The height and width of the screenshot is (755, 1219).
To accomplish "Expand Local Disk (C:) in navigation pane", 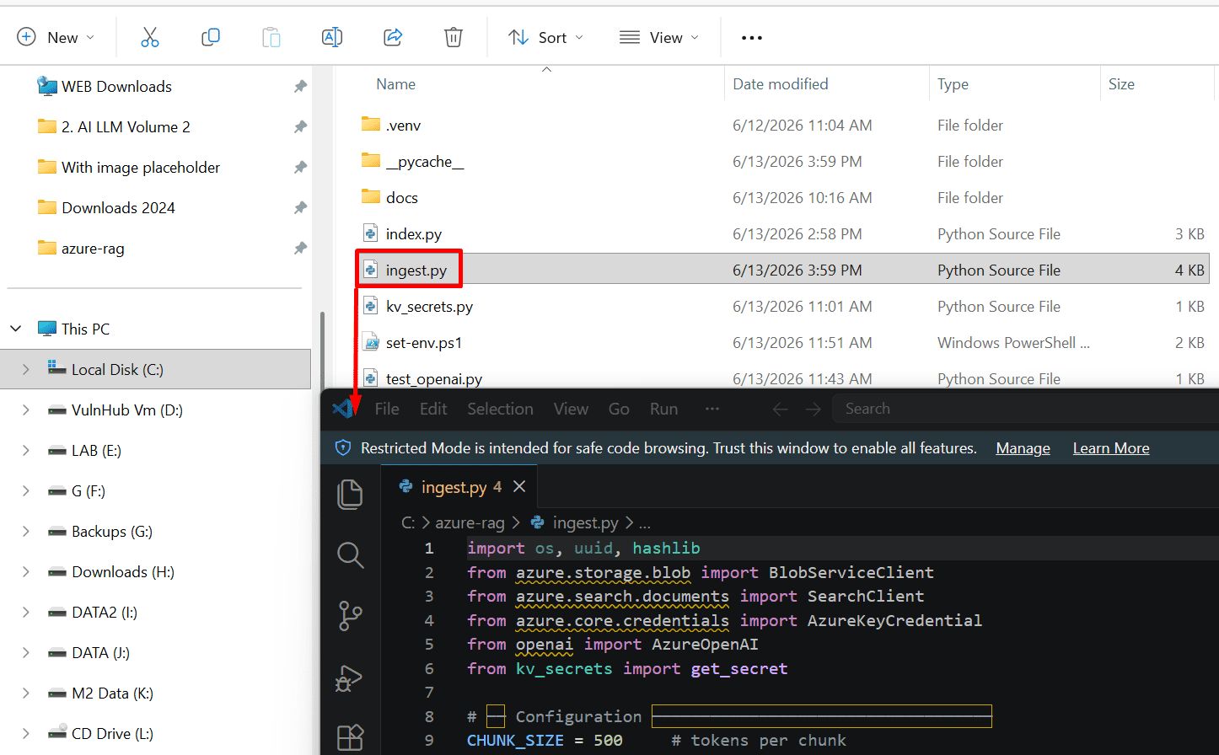I will (x=26, y=369).
